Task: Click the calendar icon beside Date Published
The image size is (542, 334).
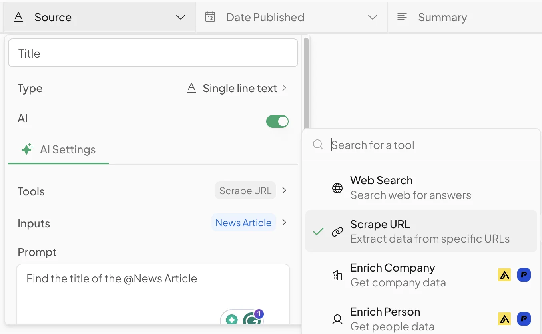Action: pos(210,17)
